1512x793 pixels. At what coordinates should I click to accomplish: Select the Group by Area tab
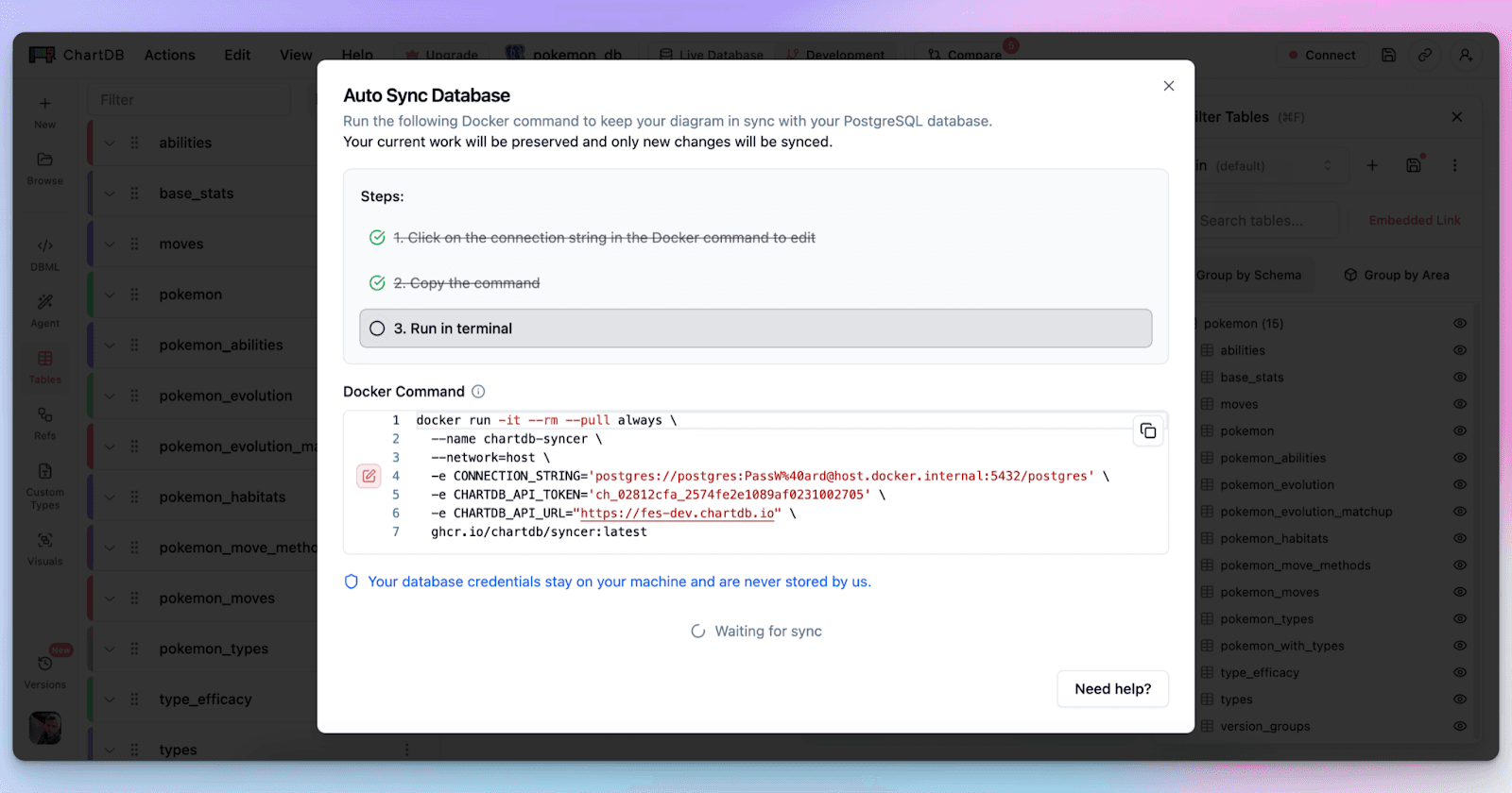point(1397,275)
